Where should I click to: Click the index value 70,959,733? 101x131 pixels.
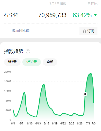pyautogui.click(x=53, y=15)
